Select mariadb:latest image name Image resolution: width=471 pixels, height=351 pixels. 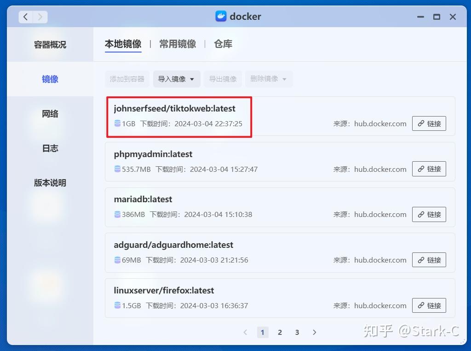coord(143,199)
